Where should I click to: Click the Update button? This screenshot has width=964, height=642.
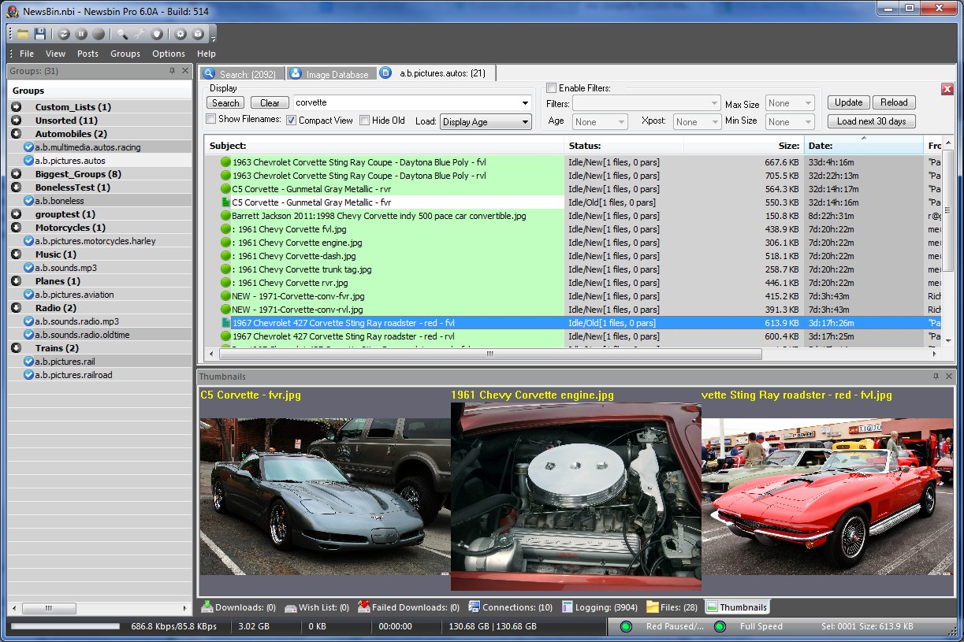(x=849, y=102)
